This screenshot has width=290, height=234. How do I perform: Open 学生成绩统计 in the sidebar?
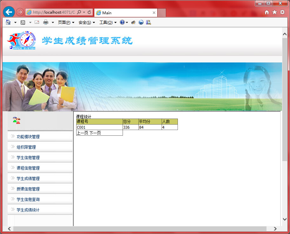(28, 210)
